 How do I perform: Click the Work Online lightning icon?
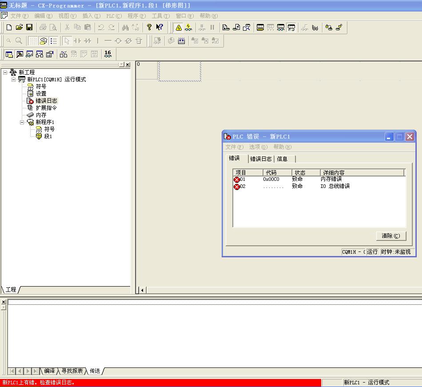click(x=179, y=28)
